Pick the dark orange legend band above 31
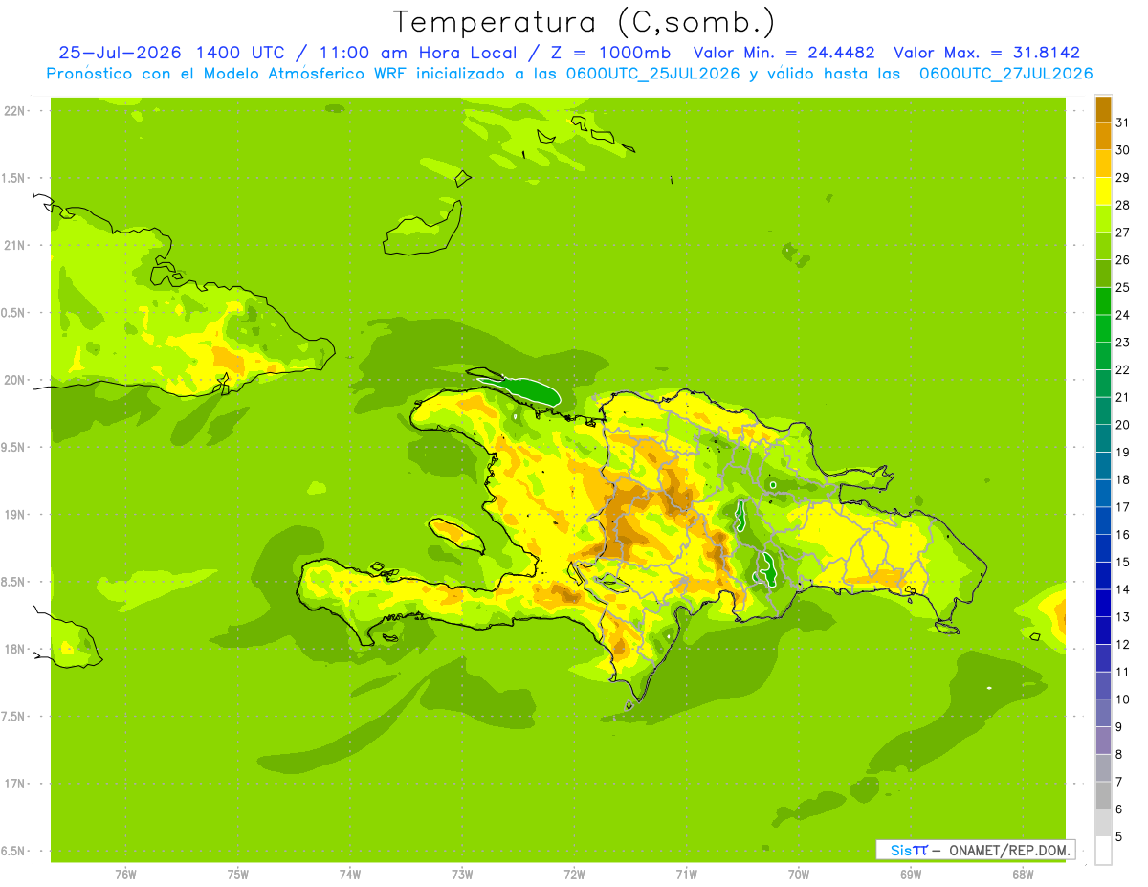Viewport: 1148px width, 887px height. (x=1103, y=109)
